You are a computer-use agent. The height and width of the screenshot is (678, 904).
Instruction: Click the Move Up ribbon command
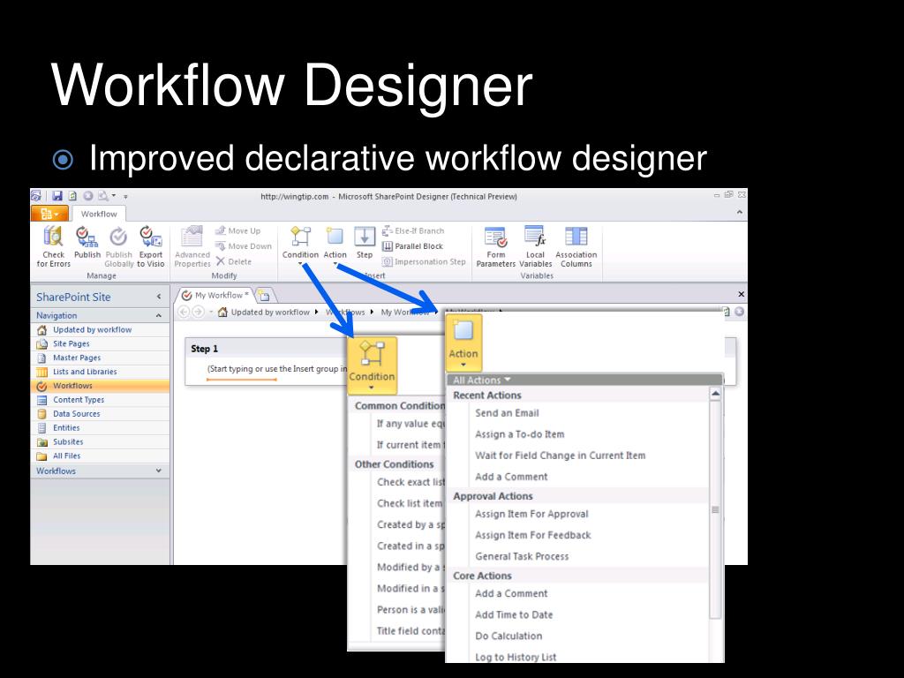click(x=237, y=230)
